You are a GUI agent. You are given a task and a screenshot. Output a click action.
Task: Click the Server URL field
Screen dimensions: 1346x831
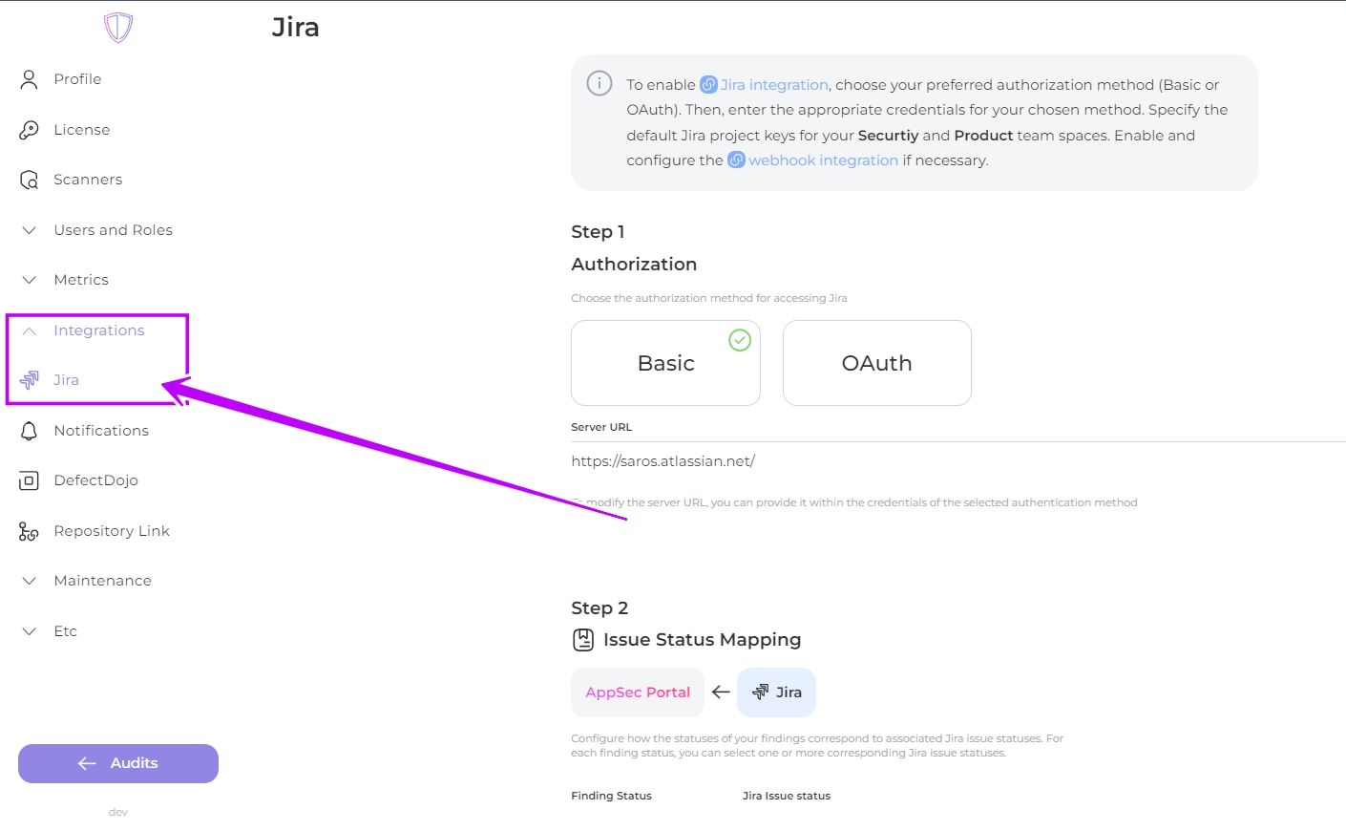[x=955, y=461]
